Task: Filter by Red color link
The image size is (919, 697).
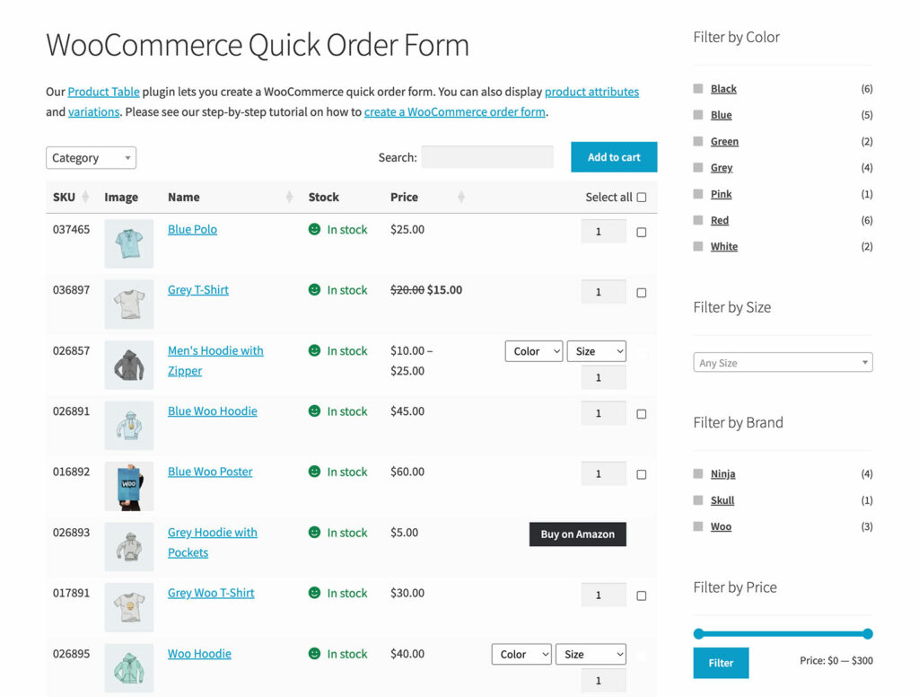Action: [x=720, y=220]
